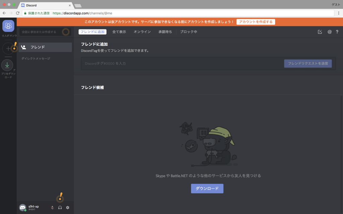Switch to フレンドに追加 tab
Image resolution: width=343 pixels, height=214 pixels.
pyautogui.click(x=92, y=32)
